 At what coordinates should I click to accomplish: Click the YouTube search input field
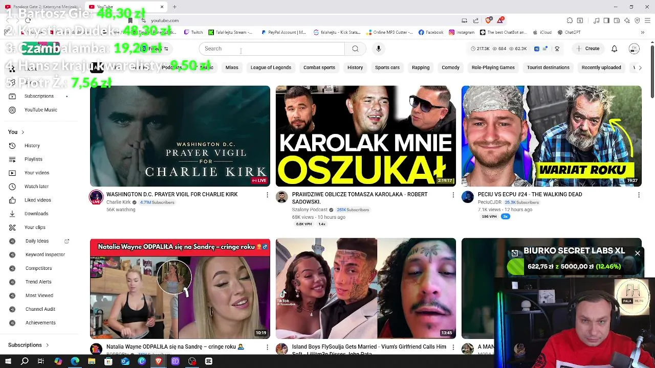[272, 49]
